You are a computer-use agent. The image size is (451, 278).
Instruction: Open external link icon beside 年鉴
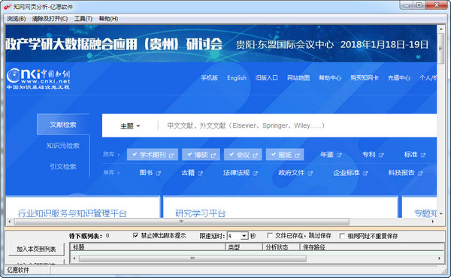coord(339,155)
